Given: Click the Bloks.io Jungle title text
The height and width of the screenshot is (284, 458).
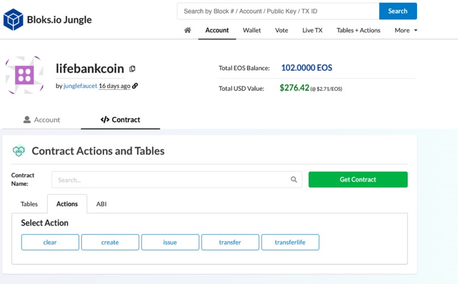Looking at the screenshot, I should pos(59,19).
